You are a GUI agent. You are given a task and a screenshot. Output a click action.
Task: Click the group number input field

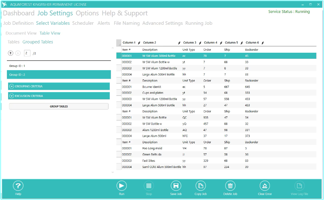click(27, 53)
